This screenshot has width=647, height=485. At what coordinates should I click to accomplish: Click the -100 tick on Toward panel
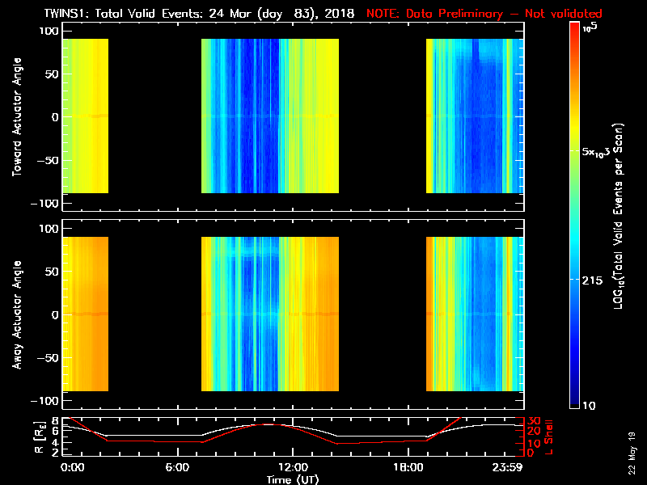tap(45, 204)
